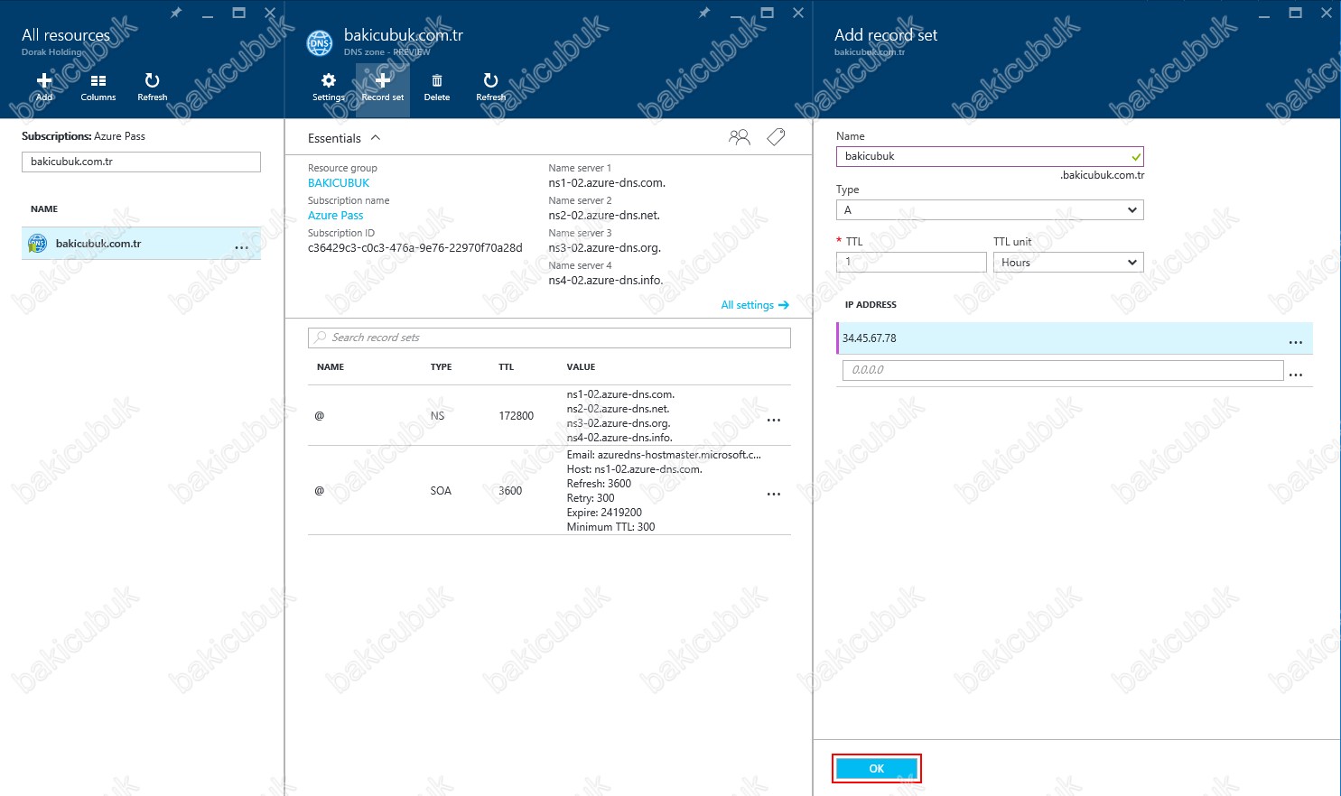The height and width of the screenshot is (796, 1341).
Task: Select bakicubuk.com.tr in the resources list
Action: tap(141, 243)
